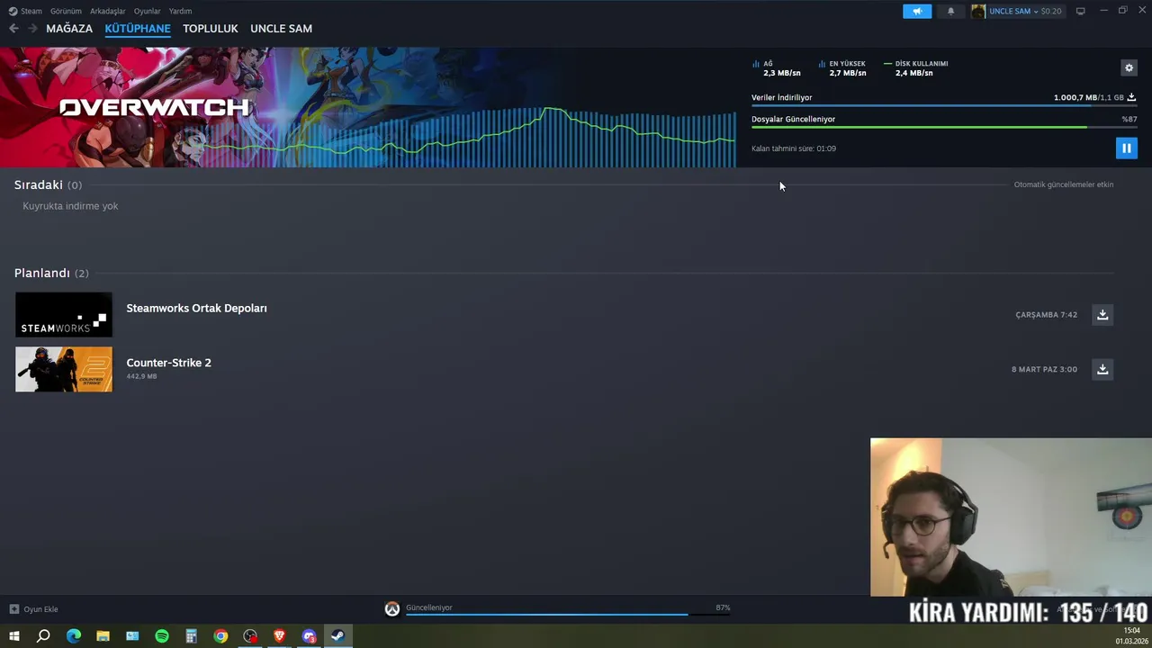Switch to Big Picture mode monitor icon

coord(1080,11)
